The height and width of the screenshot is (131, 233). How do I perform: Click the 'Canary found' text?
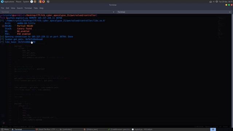[24, 29]
